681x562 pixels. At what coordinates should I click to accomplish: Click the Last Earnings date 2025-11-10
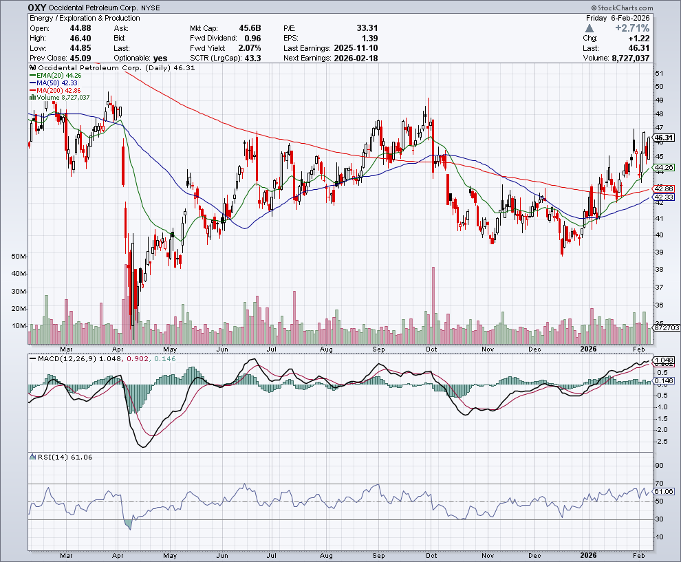tap(356, 48)
